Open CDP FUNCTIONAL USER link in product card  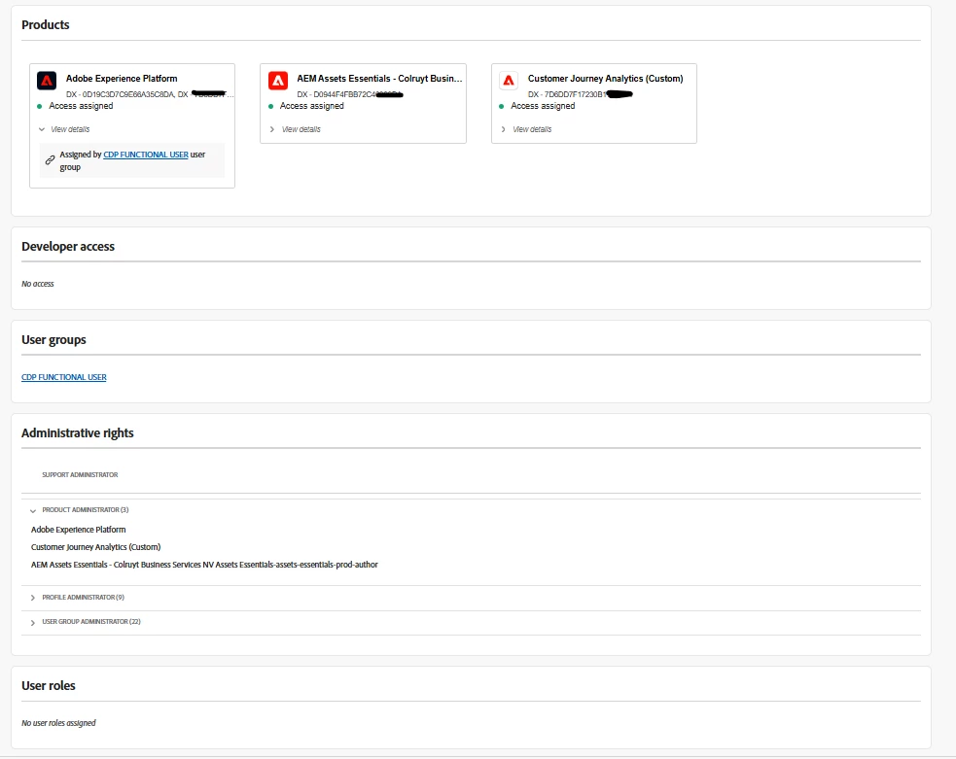pos(146,155)
